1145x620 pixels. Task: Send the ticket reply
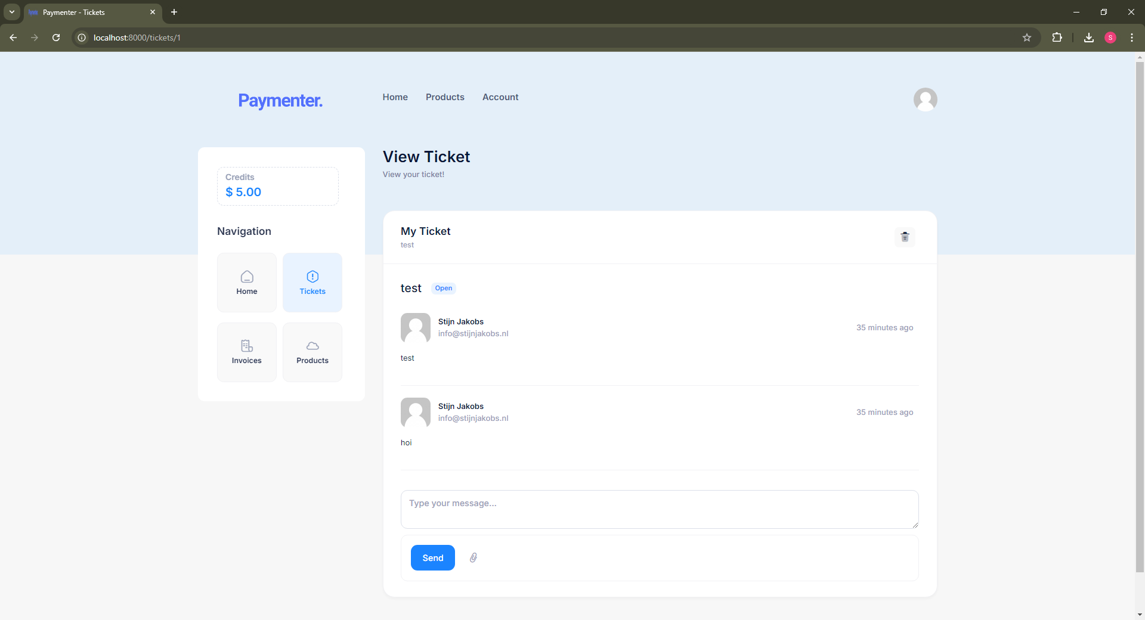pos(433,558)
